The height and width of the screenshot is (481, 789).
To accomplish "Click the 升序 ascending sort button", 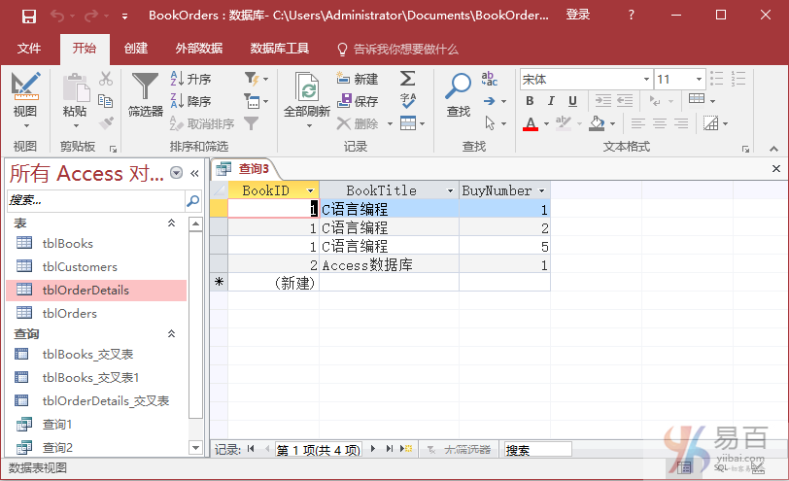I will point(190,79).
